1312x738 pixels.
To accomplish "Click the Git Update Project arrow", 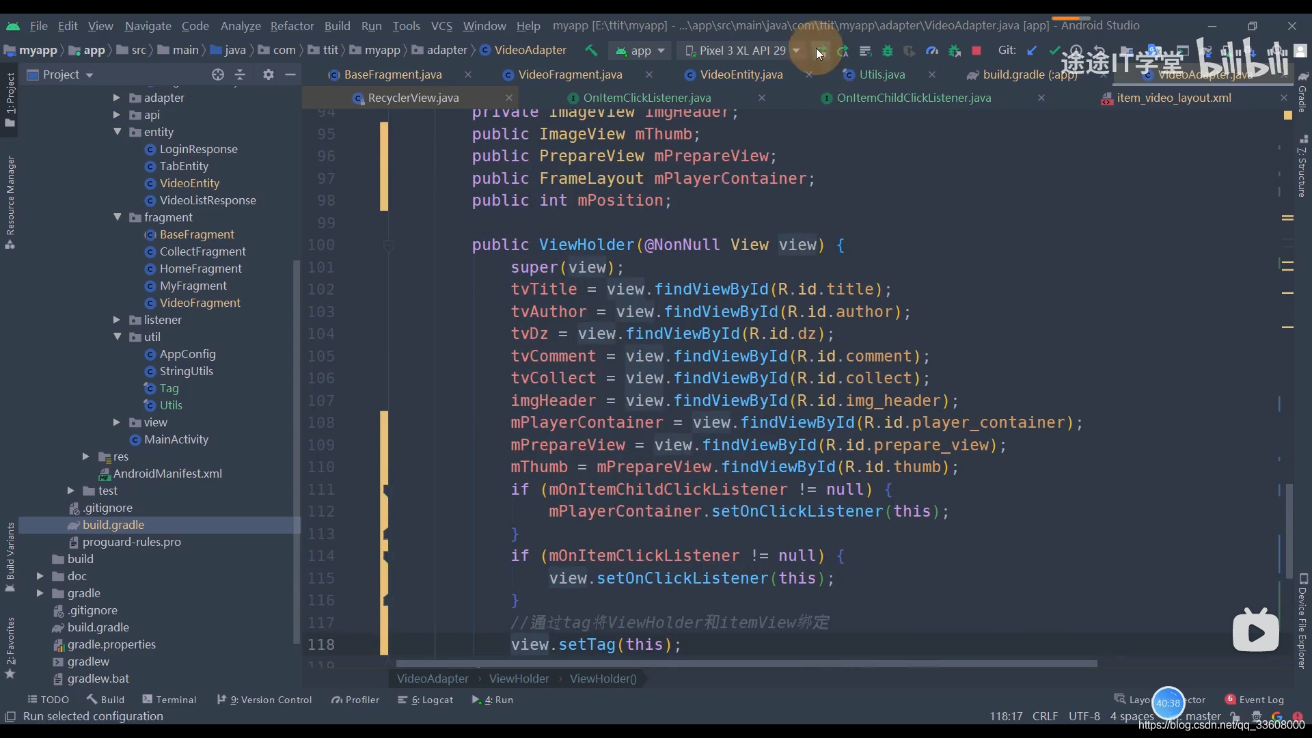I will click(1032, 51).
